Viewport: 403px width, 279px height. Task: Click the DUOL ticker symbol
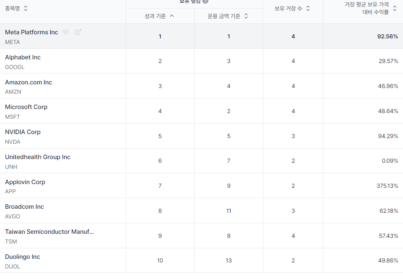(13, 266)
